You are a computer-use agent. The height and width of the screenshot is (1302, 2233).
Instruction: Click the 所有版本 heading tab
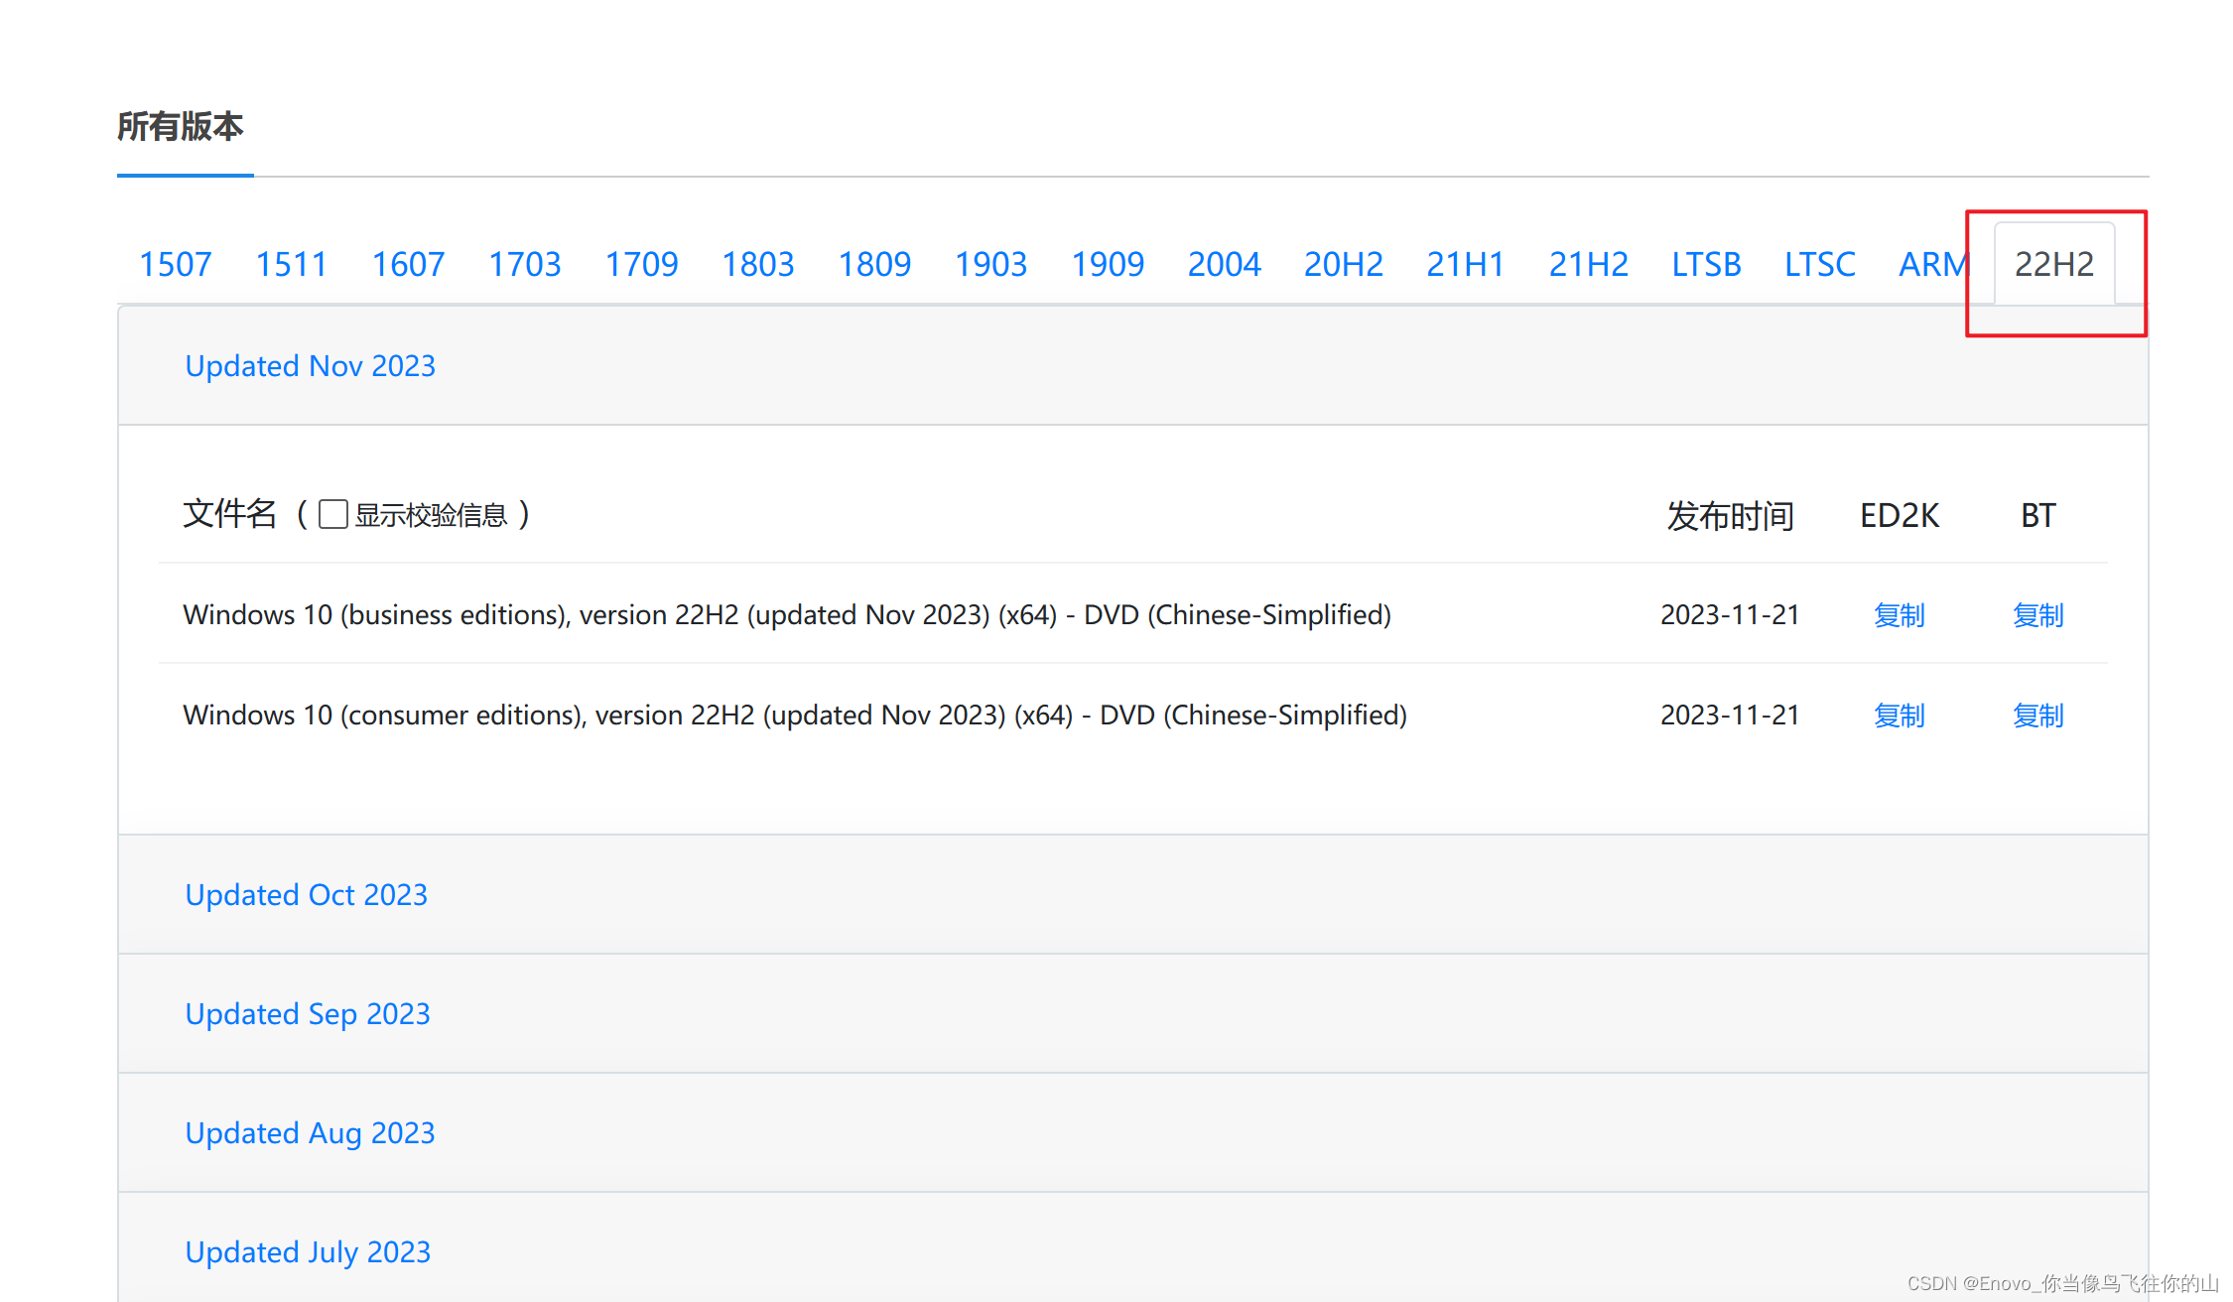click(181, 127)
